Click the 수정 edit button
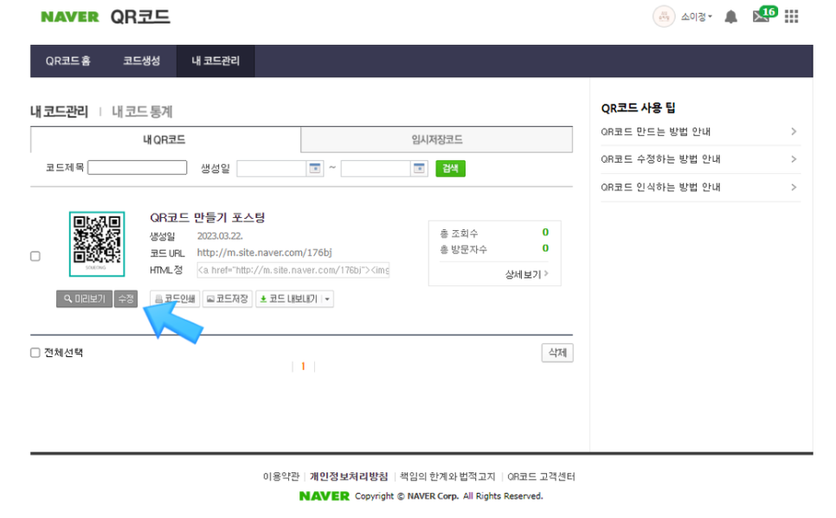The width and height of the screenshot is (836, 518). coord(126,299)
